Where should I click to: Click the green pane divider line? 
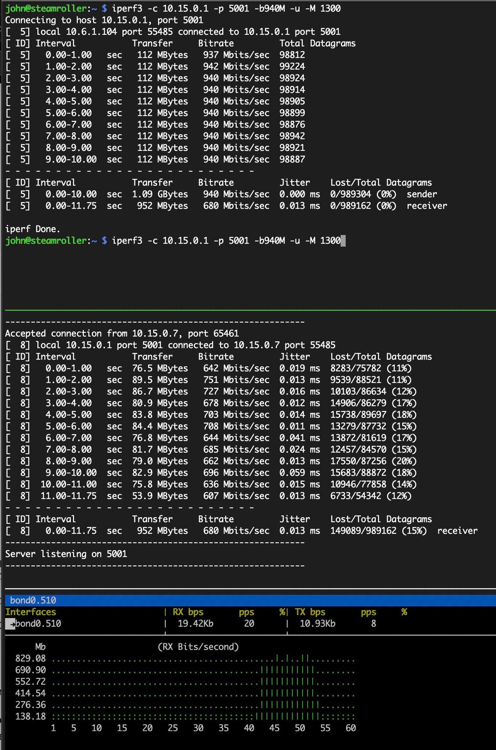tap(248, 310)
